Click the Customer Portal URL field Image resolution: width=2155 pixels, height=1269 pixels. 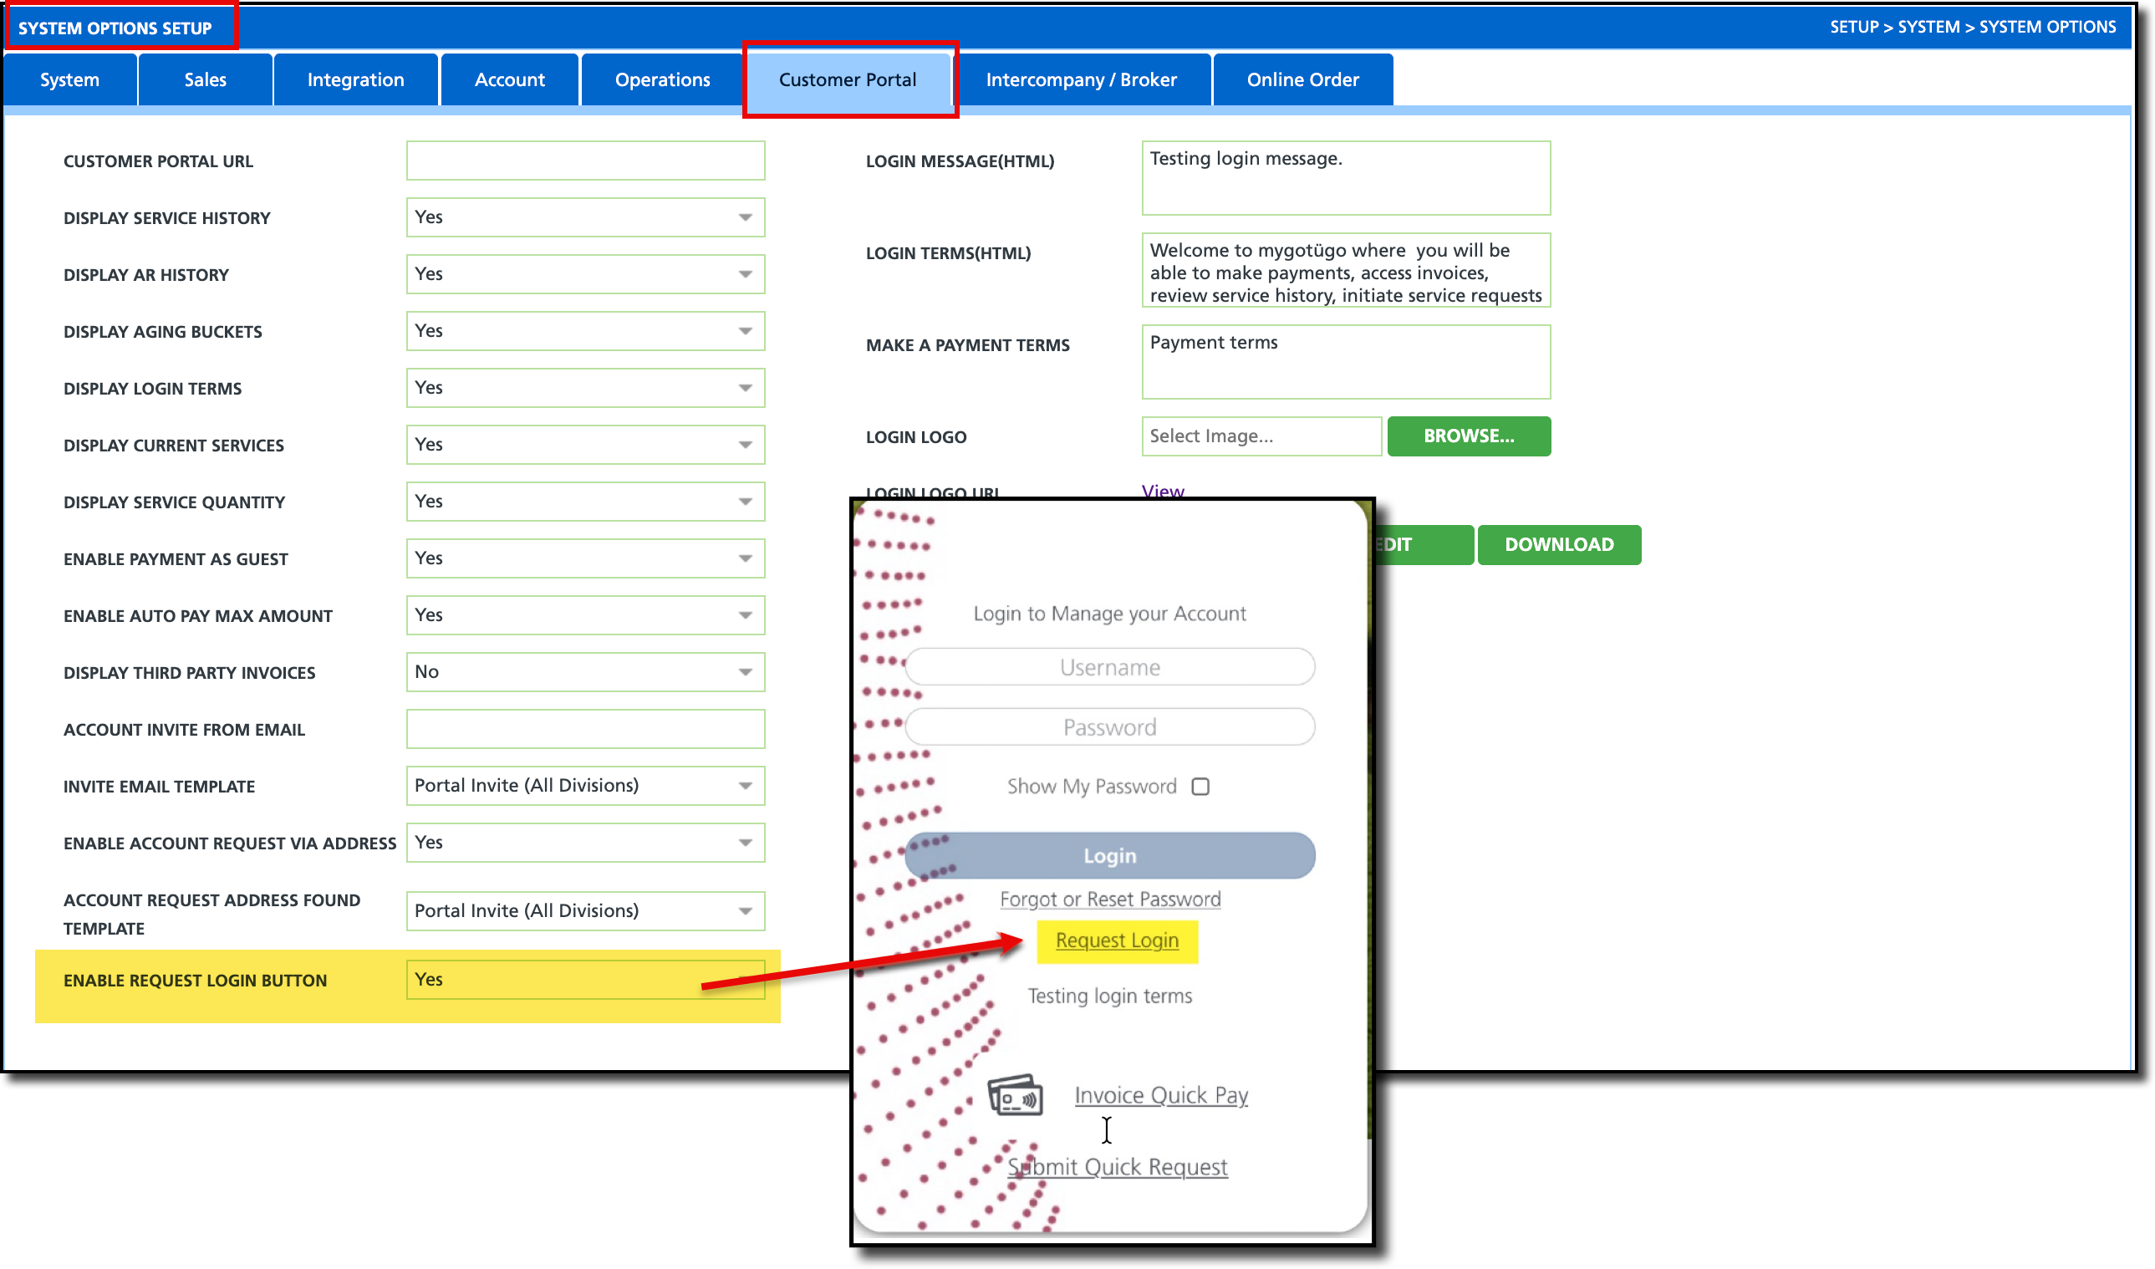pos(585,161)
